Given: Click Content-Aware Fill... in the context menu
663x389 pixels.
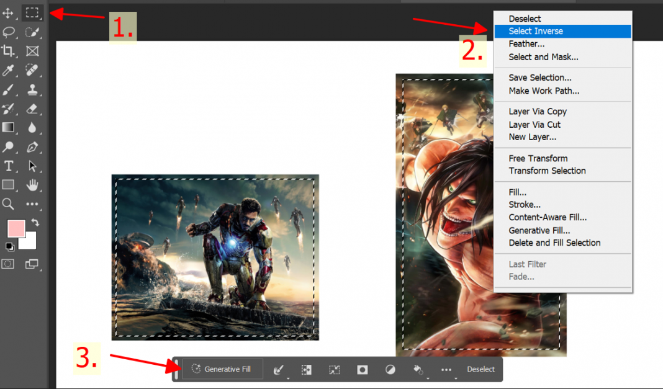Looking at the screenshot, I should (548, 217).
